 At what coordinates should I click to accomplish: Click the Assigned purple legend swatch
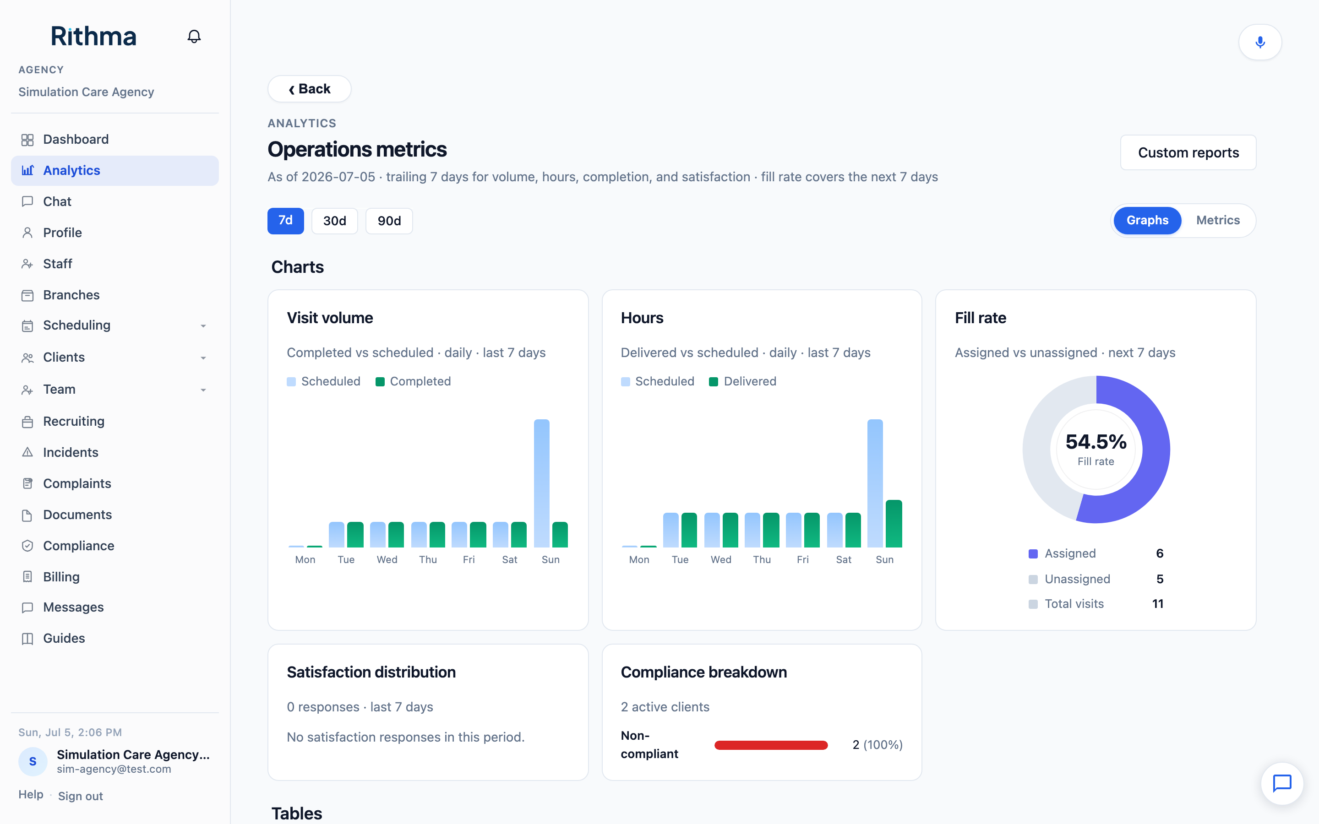pos(1033,554)
